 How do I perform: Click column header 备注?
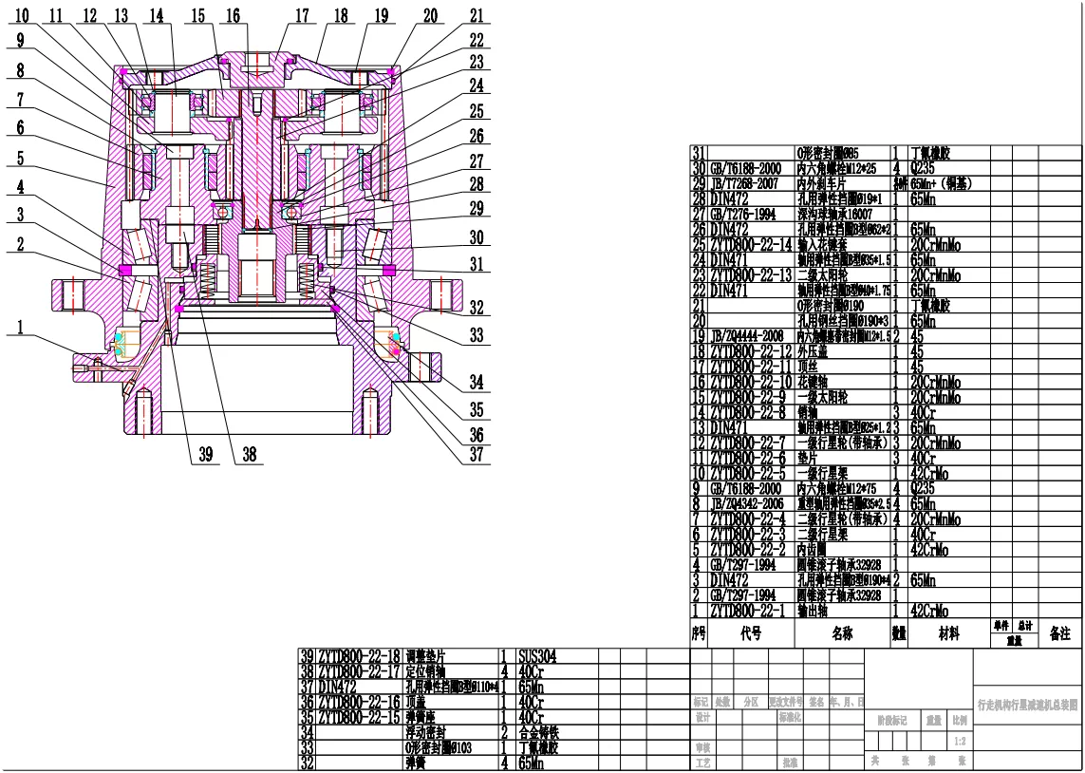click(1060, 634)
